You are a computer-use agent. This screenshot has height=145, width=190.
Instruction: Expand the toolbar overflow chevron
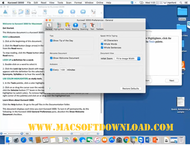coord(102,13)
